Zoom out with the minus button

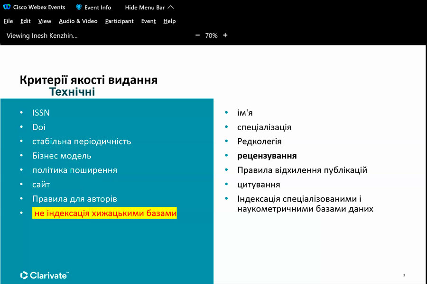(198, 35)
